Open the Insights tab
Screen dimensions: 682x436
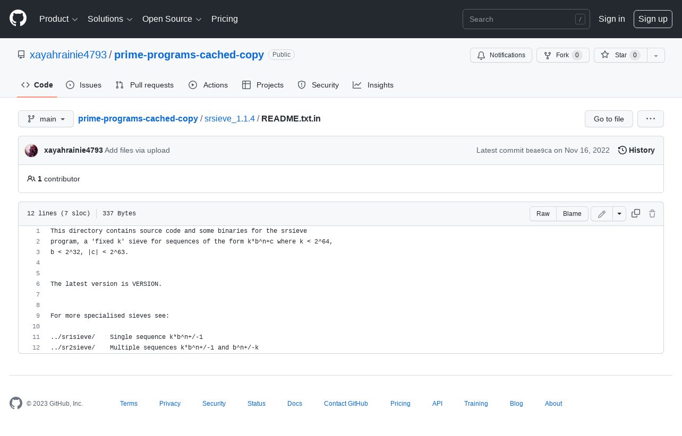[x=373, y=85]
